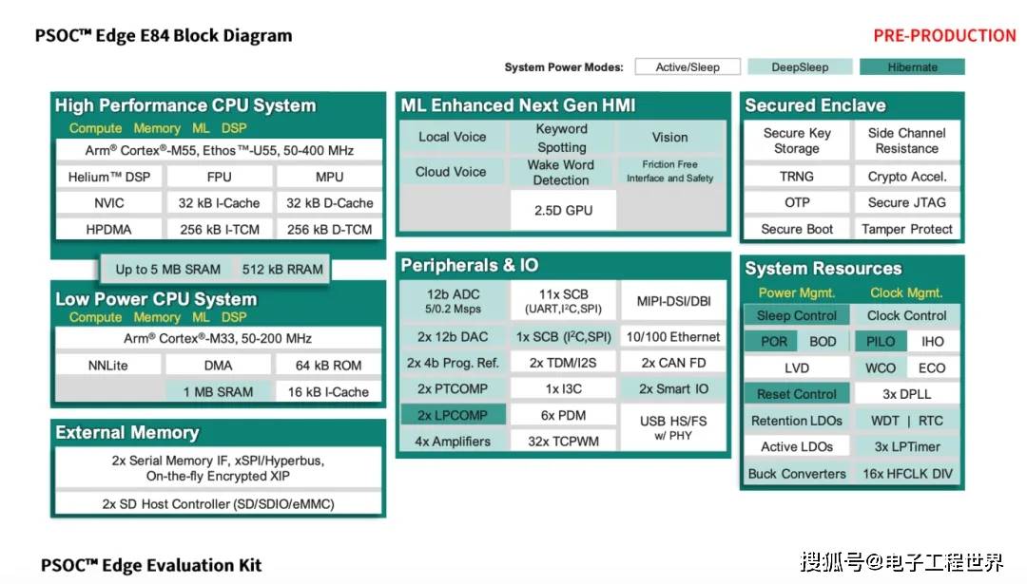Click the Keyword Spotting block

point(562,138)
